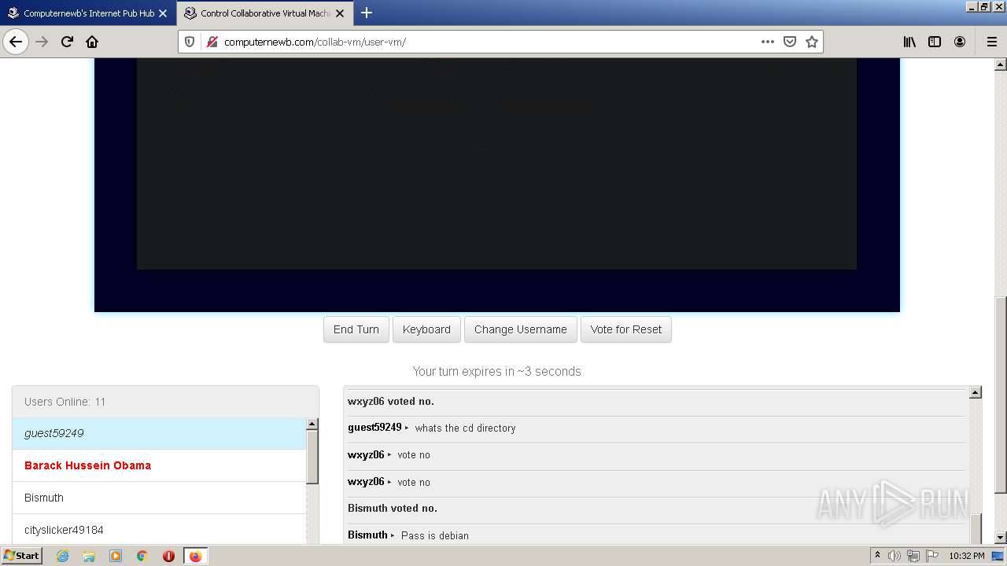
Task: Show insecure connection info padlock icon
Action: click(x=212, y=42)
